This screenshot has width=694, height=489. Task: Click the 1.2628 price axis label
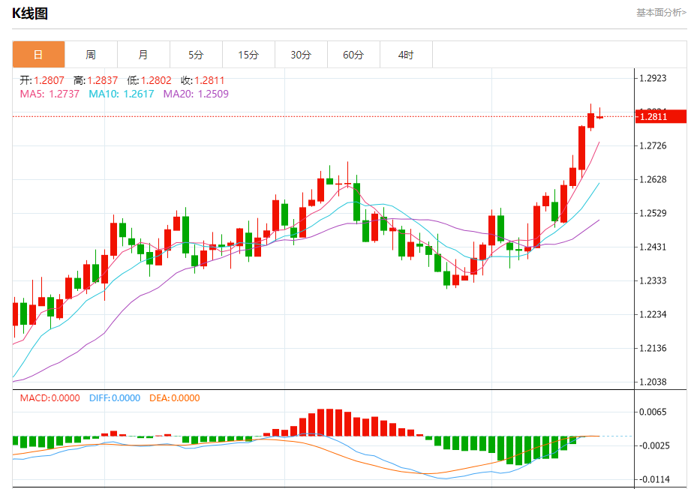point(653,179)
